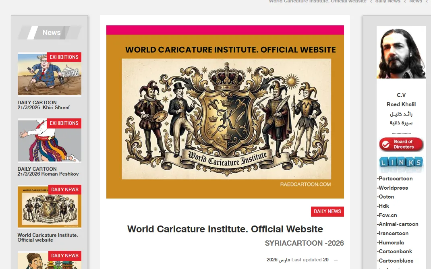
Task: Click the article title World Caricature Institute. Official Website
Action: pos(225,229)
